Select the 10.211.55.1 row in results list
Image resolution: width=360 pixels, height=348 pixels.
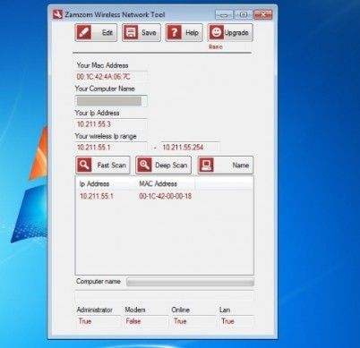tap(164, 196)
